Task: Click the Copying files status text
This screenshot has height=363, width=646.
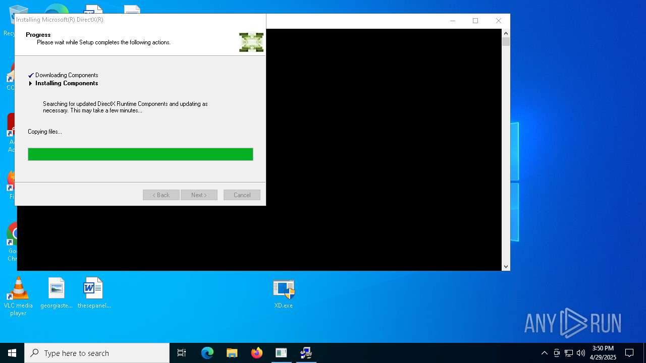Action: (45, 132)
